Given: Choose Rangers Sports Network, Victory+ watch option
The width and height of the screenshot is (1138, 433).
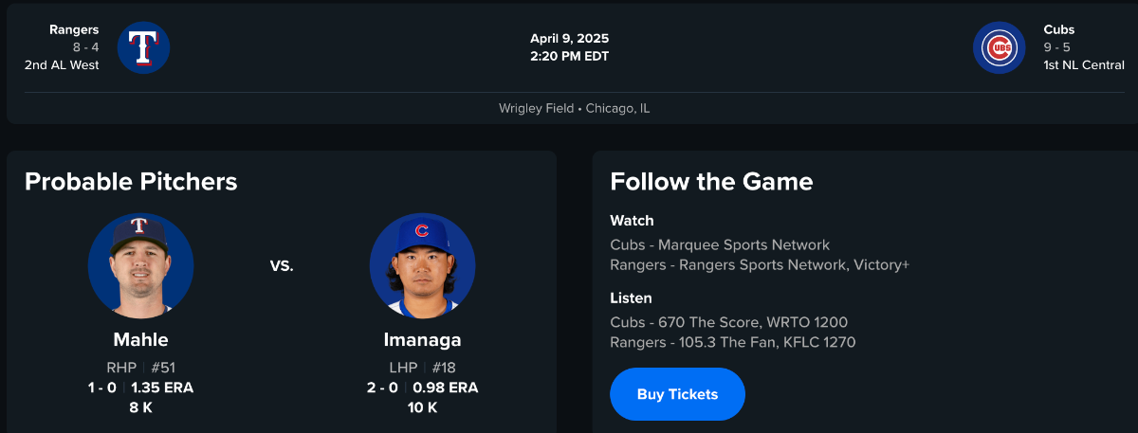Looking at the screenshot, I should click(x=760, y=264).
